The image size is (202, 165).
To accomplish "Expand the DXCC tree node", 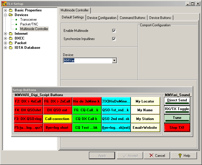I will pos(5,38).
